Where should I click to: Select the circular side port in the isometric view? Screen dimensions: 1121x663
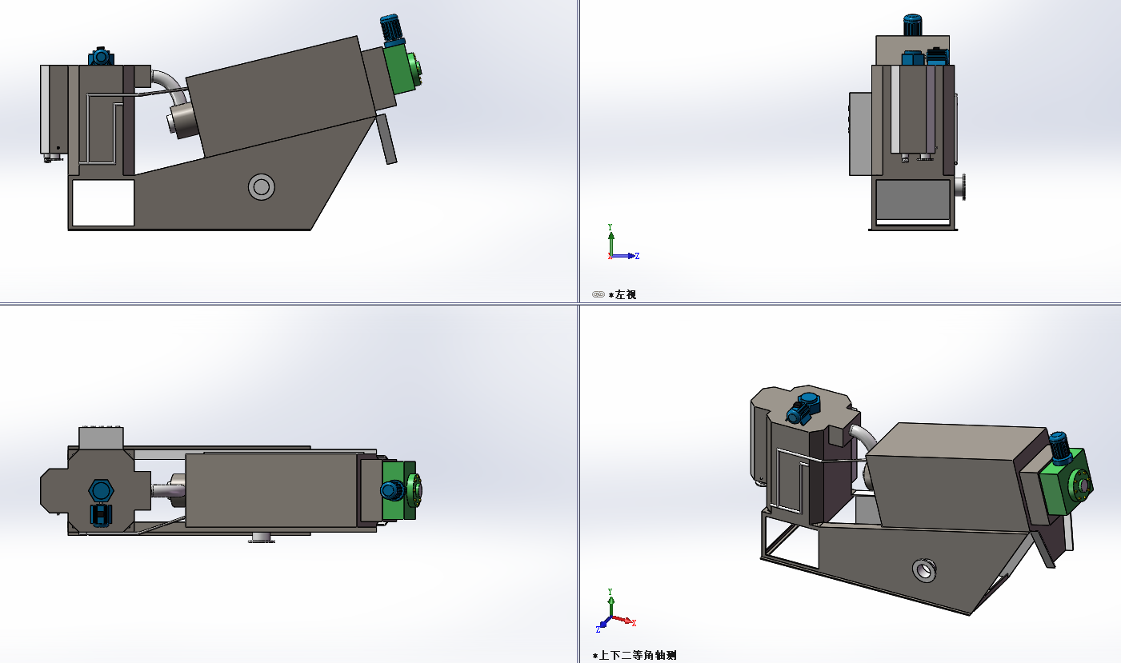tap(925, 569)
